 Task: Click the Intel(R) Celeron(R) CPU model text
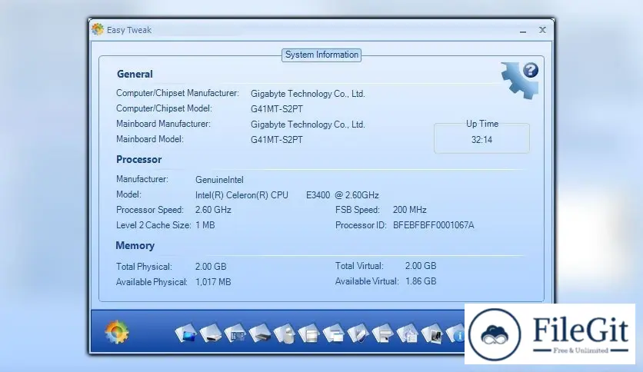pyautogui.click(x=242, y=195)
